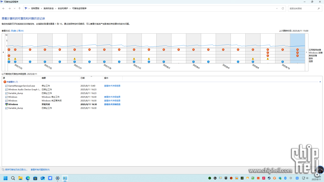The image size is (324, 182).
Task: Click the Windows failure icon in highlighted 8/11 column
Action: pos(298,53)
